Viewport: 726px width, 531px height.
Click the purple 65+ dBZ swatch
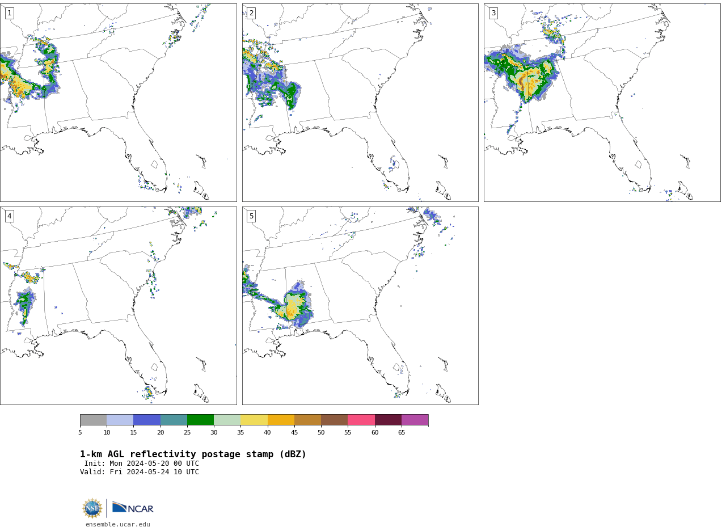click(415, 420)
